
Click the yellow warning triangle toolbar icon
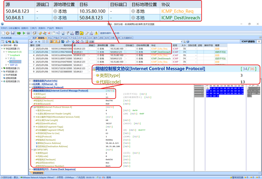[96, 33]
